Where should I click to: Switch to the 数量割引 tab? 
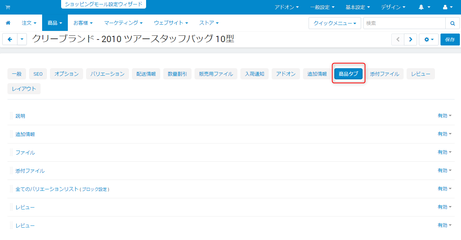pos(177,74)
